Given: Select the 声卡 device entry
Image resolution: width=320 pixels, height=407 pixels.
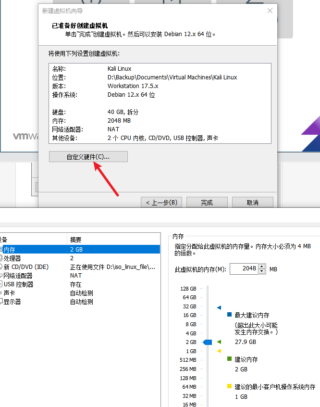Looking at the screenshot, I should pos(10,293).
